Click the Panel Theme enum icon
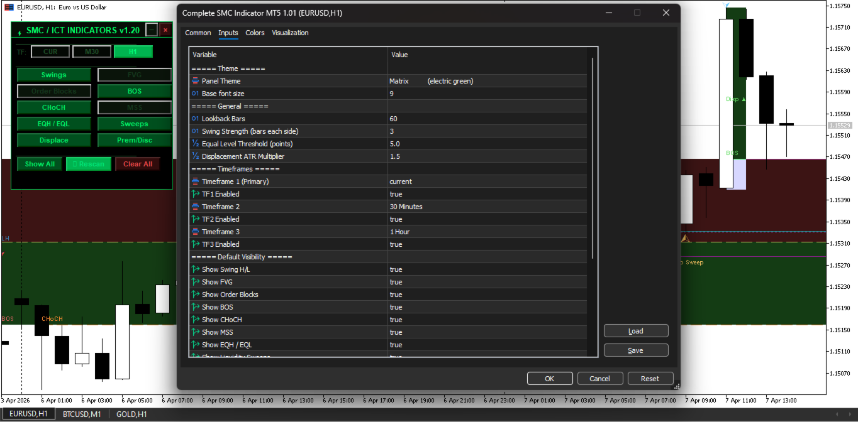The image size is (858, 422). pos(195,81)
